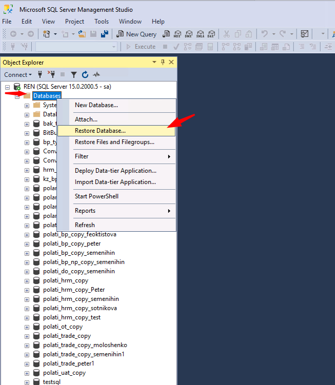This screenshot has width=335, height=385.
Task: Expand the polati_hrm_copy_test node
Action: (27, 318)
